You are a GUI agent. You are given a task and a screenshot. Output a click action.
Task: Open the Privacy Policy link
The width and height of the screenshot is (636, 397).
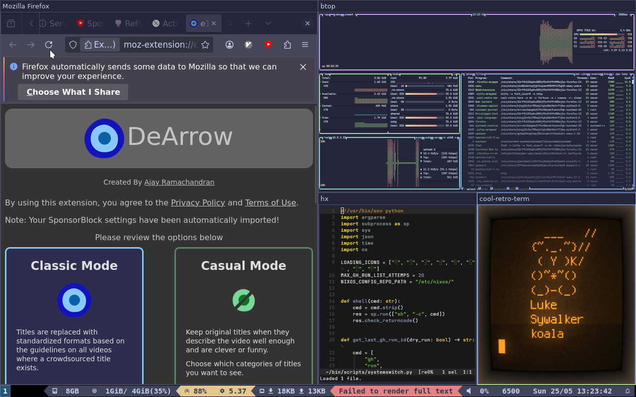point(198,202)
